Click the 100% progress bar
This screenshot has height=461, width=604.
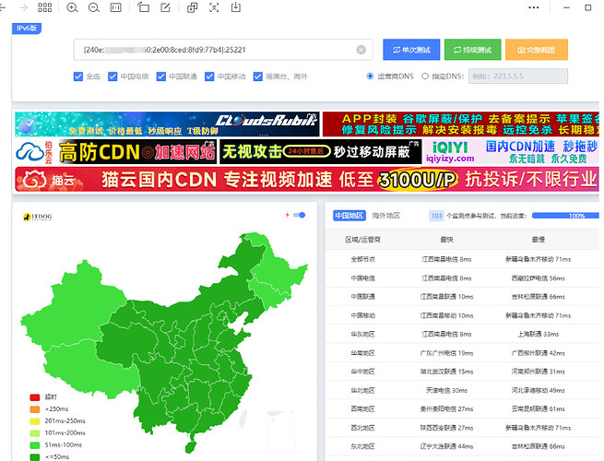tap(565, 216)
